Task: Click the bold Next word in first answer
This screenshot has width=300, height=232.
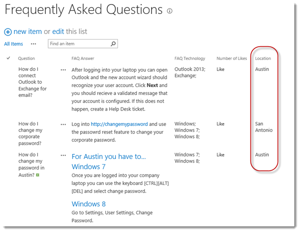Action: pyautogui.click(x=153, y=85)
